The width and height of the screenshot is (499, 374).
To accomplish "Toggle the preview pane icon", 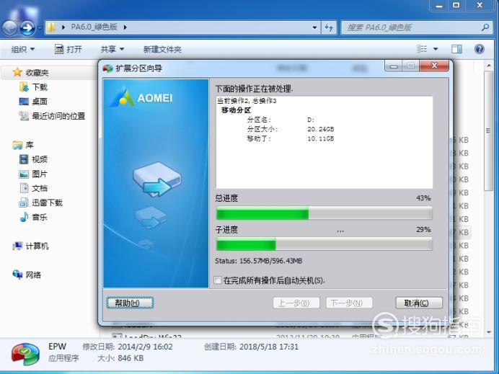I will pyautogui.click(x=456, y=49).
